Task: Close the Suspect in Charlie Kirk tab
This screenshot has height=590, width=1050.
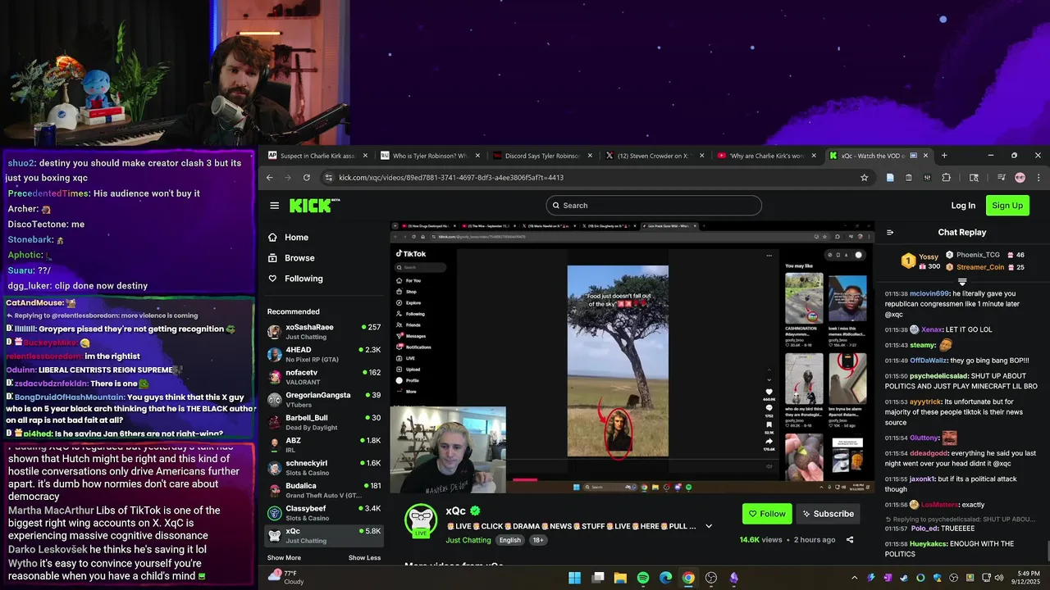Action: coord(364,156)
